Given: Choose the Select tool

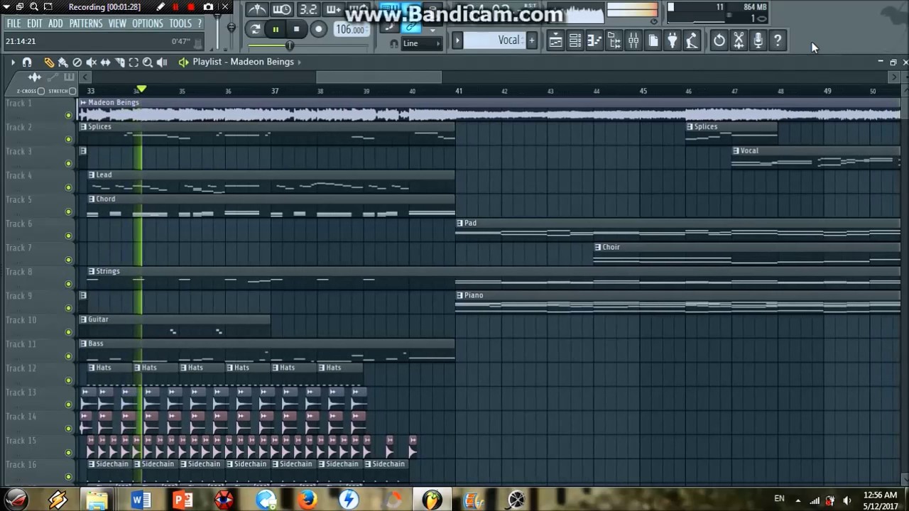Looking at the screenshot, I should [x=134, y=62].
